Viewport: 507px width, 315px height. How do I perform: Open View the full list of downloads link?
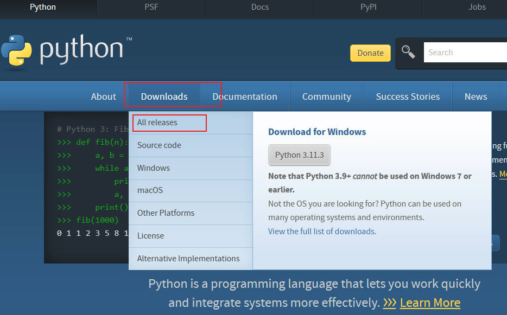point(322,232)
